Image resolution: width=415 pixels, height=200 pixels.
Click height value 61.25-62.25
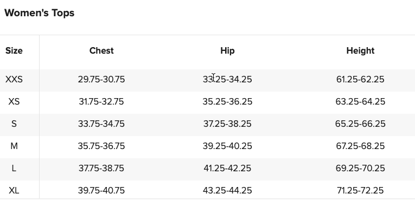click(360, 79)
